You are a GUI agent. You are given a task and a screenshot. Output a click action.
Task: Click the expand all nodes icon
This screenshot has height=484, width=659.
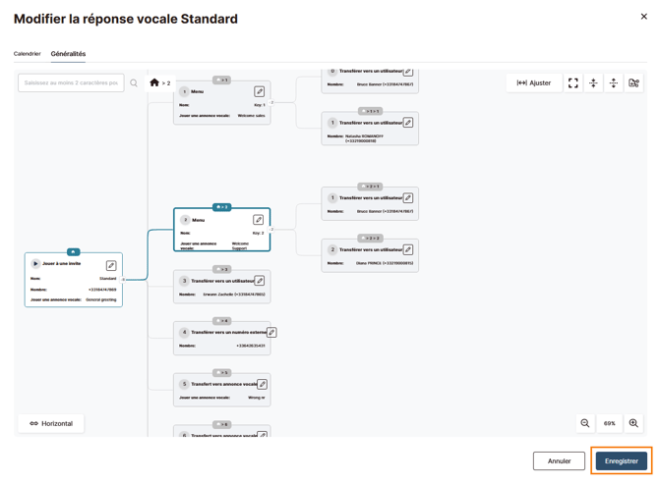pos(613,83)
